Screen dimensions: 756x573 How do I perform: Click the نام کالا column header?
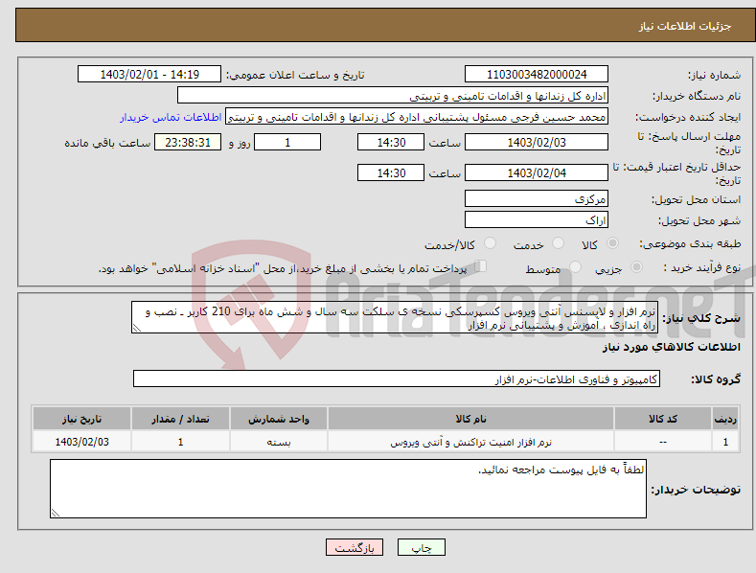[x=470, y=419]
